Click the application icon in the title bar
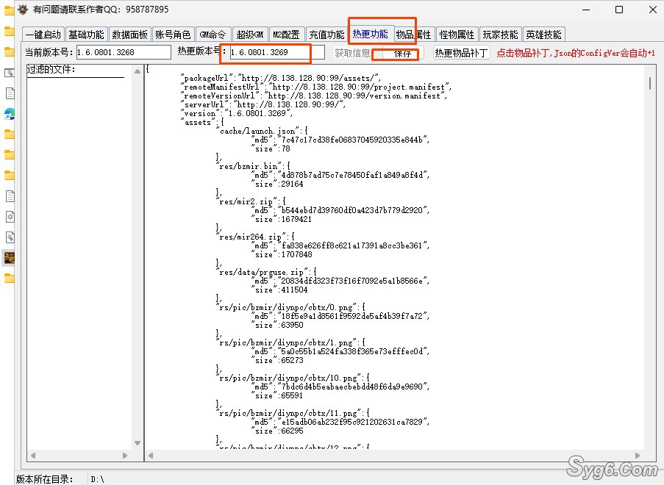 point(23,10)
